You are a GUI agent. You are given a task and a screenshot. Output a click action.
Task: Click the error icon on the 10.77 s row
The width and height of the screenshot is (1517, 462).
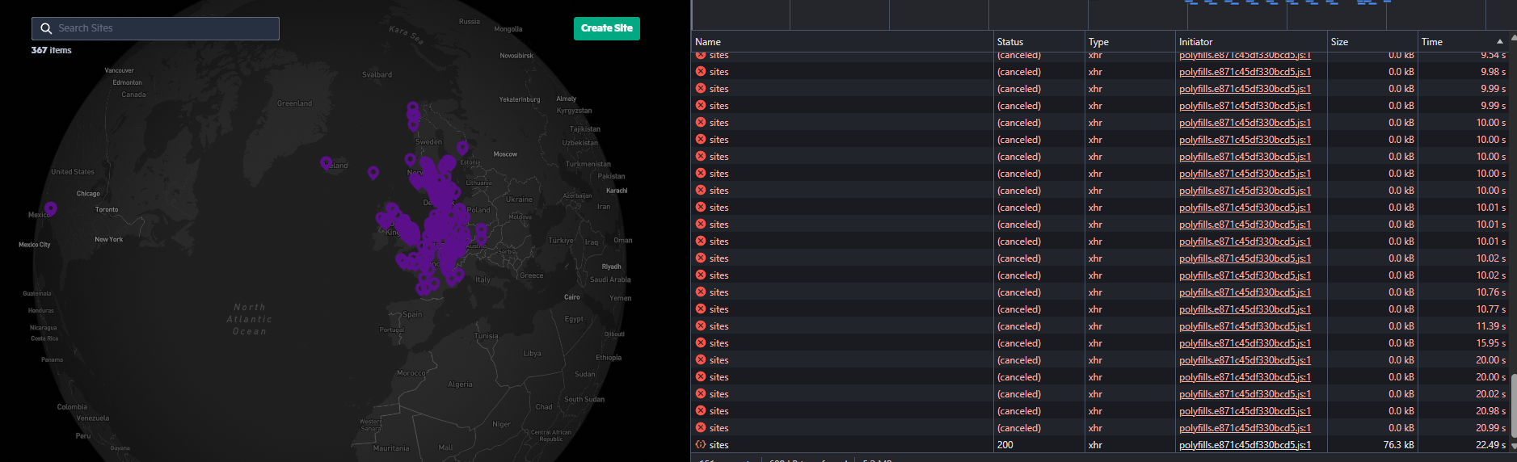coord(701,309)
